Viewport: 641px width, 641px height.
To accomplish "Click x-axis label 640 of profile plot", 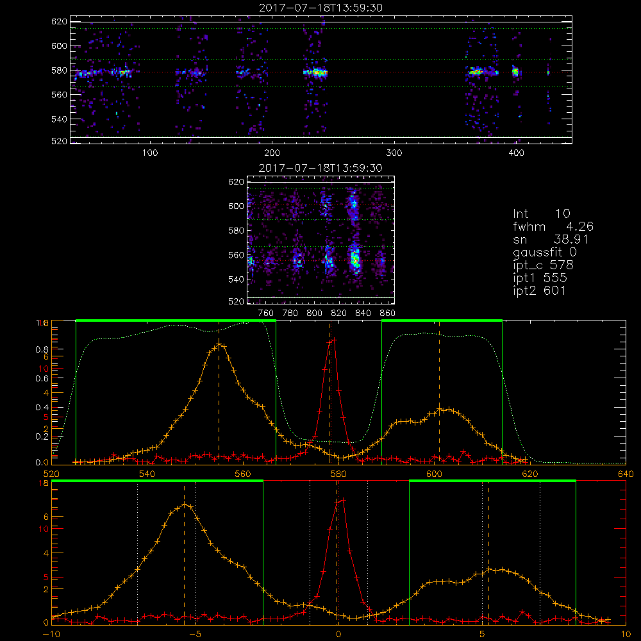I will coord(626,474).
